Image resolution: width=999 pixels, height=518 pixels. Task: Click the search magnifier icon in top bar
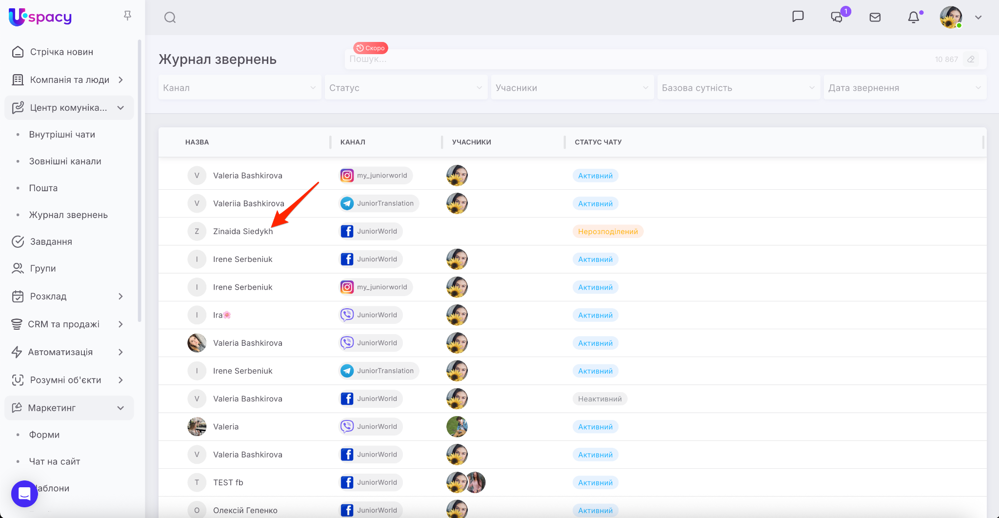click(x=170, y=18)
